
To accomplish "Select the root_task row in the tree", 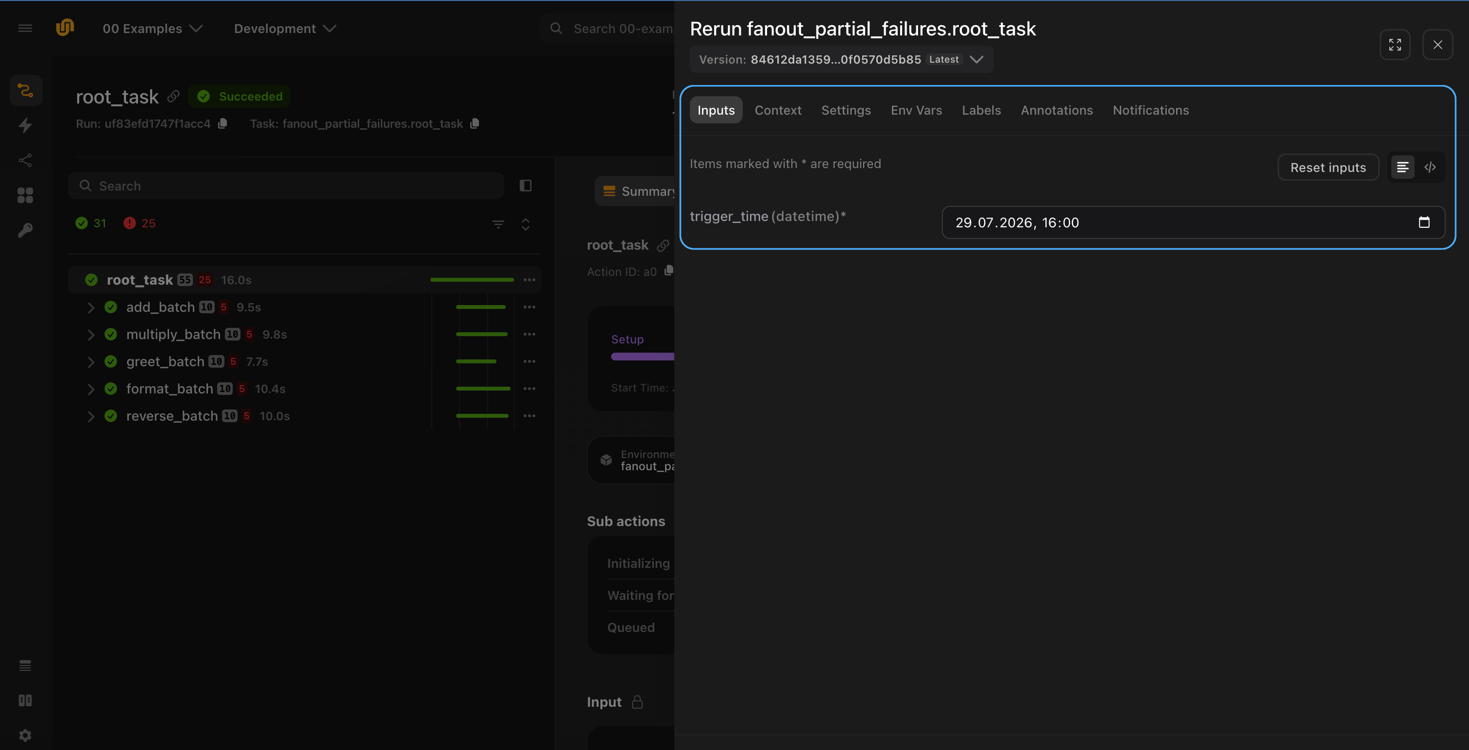I will [x=304, y=280].
